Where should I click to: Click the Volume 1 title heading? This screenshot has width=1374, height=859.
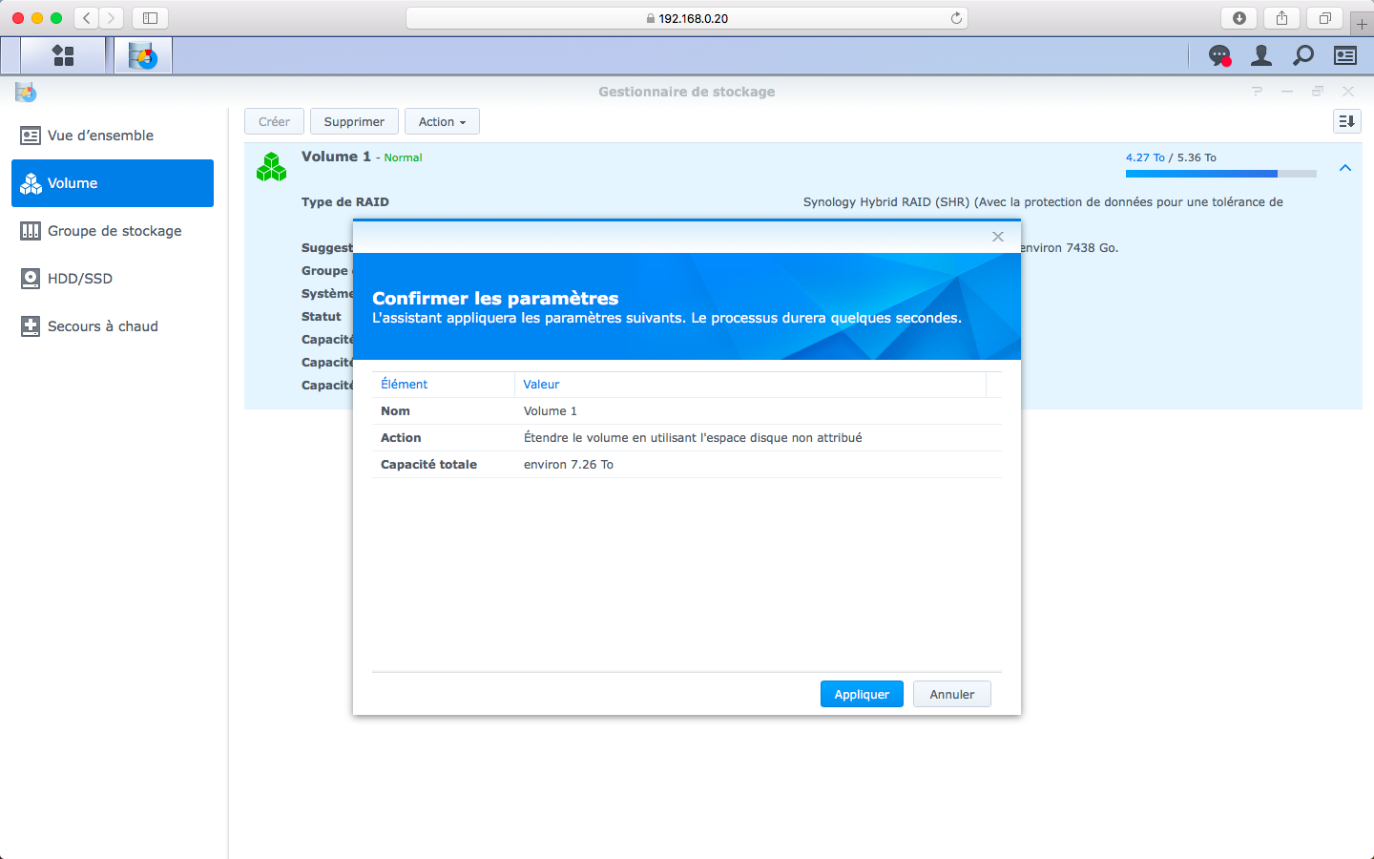(x=336, y=157)
